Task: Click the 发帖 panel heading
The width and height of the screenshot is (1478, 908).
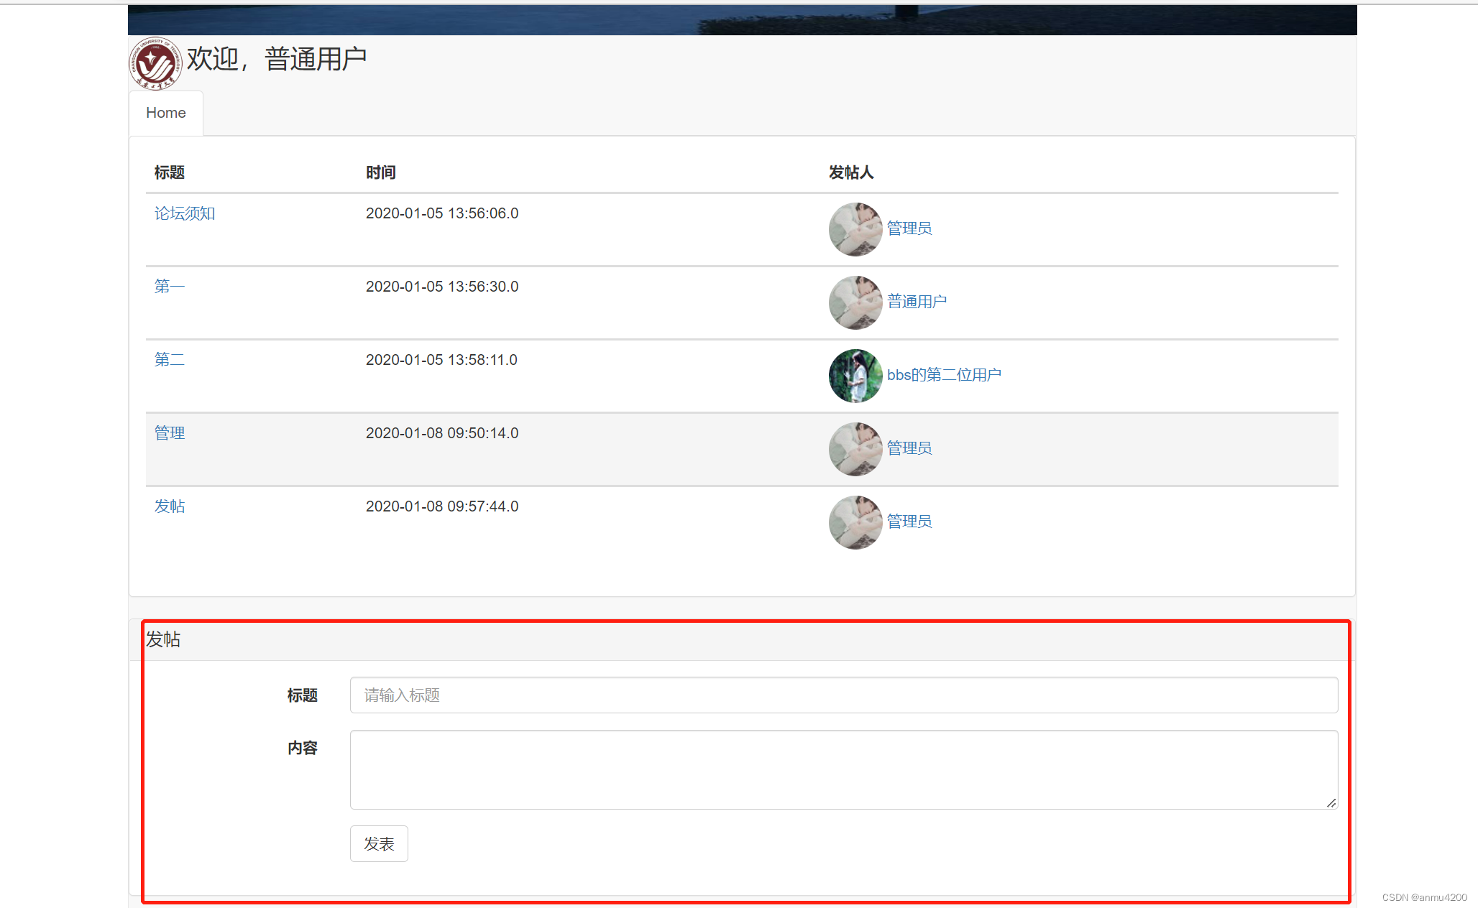Action: coord(163,639)
